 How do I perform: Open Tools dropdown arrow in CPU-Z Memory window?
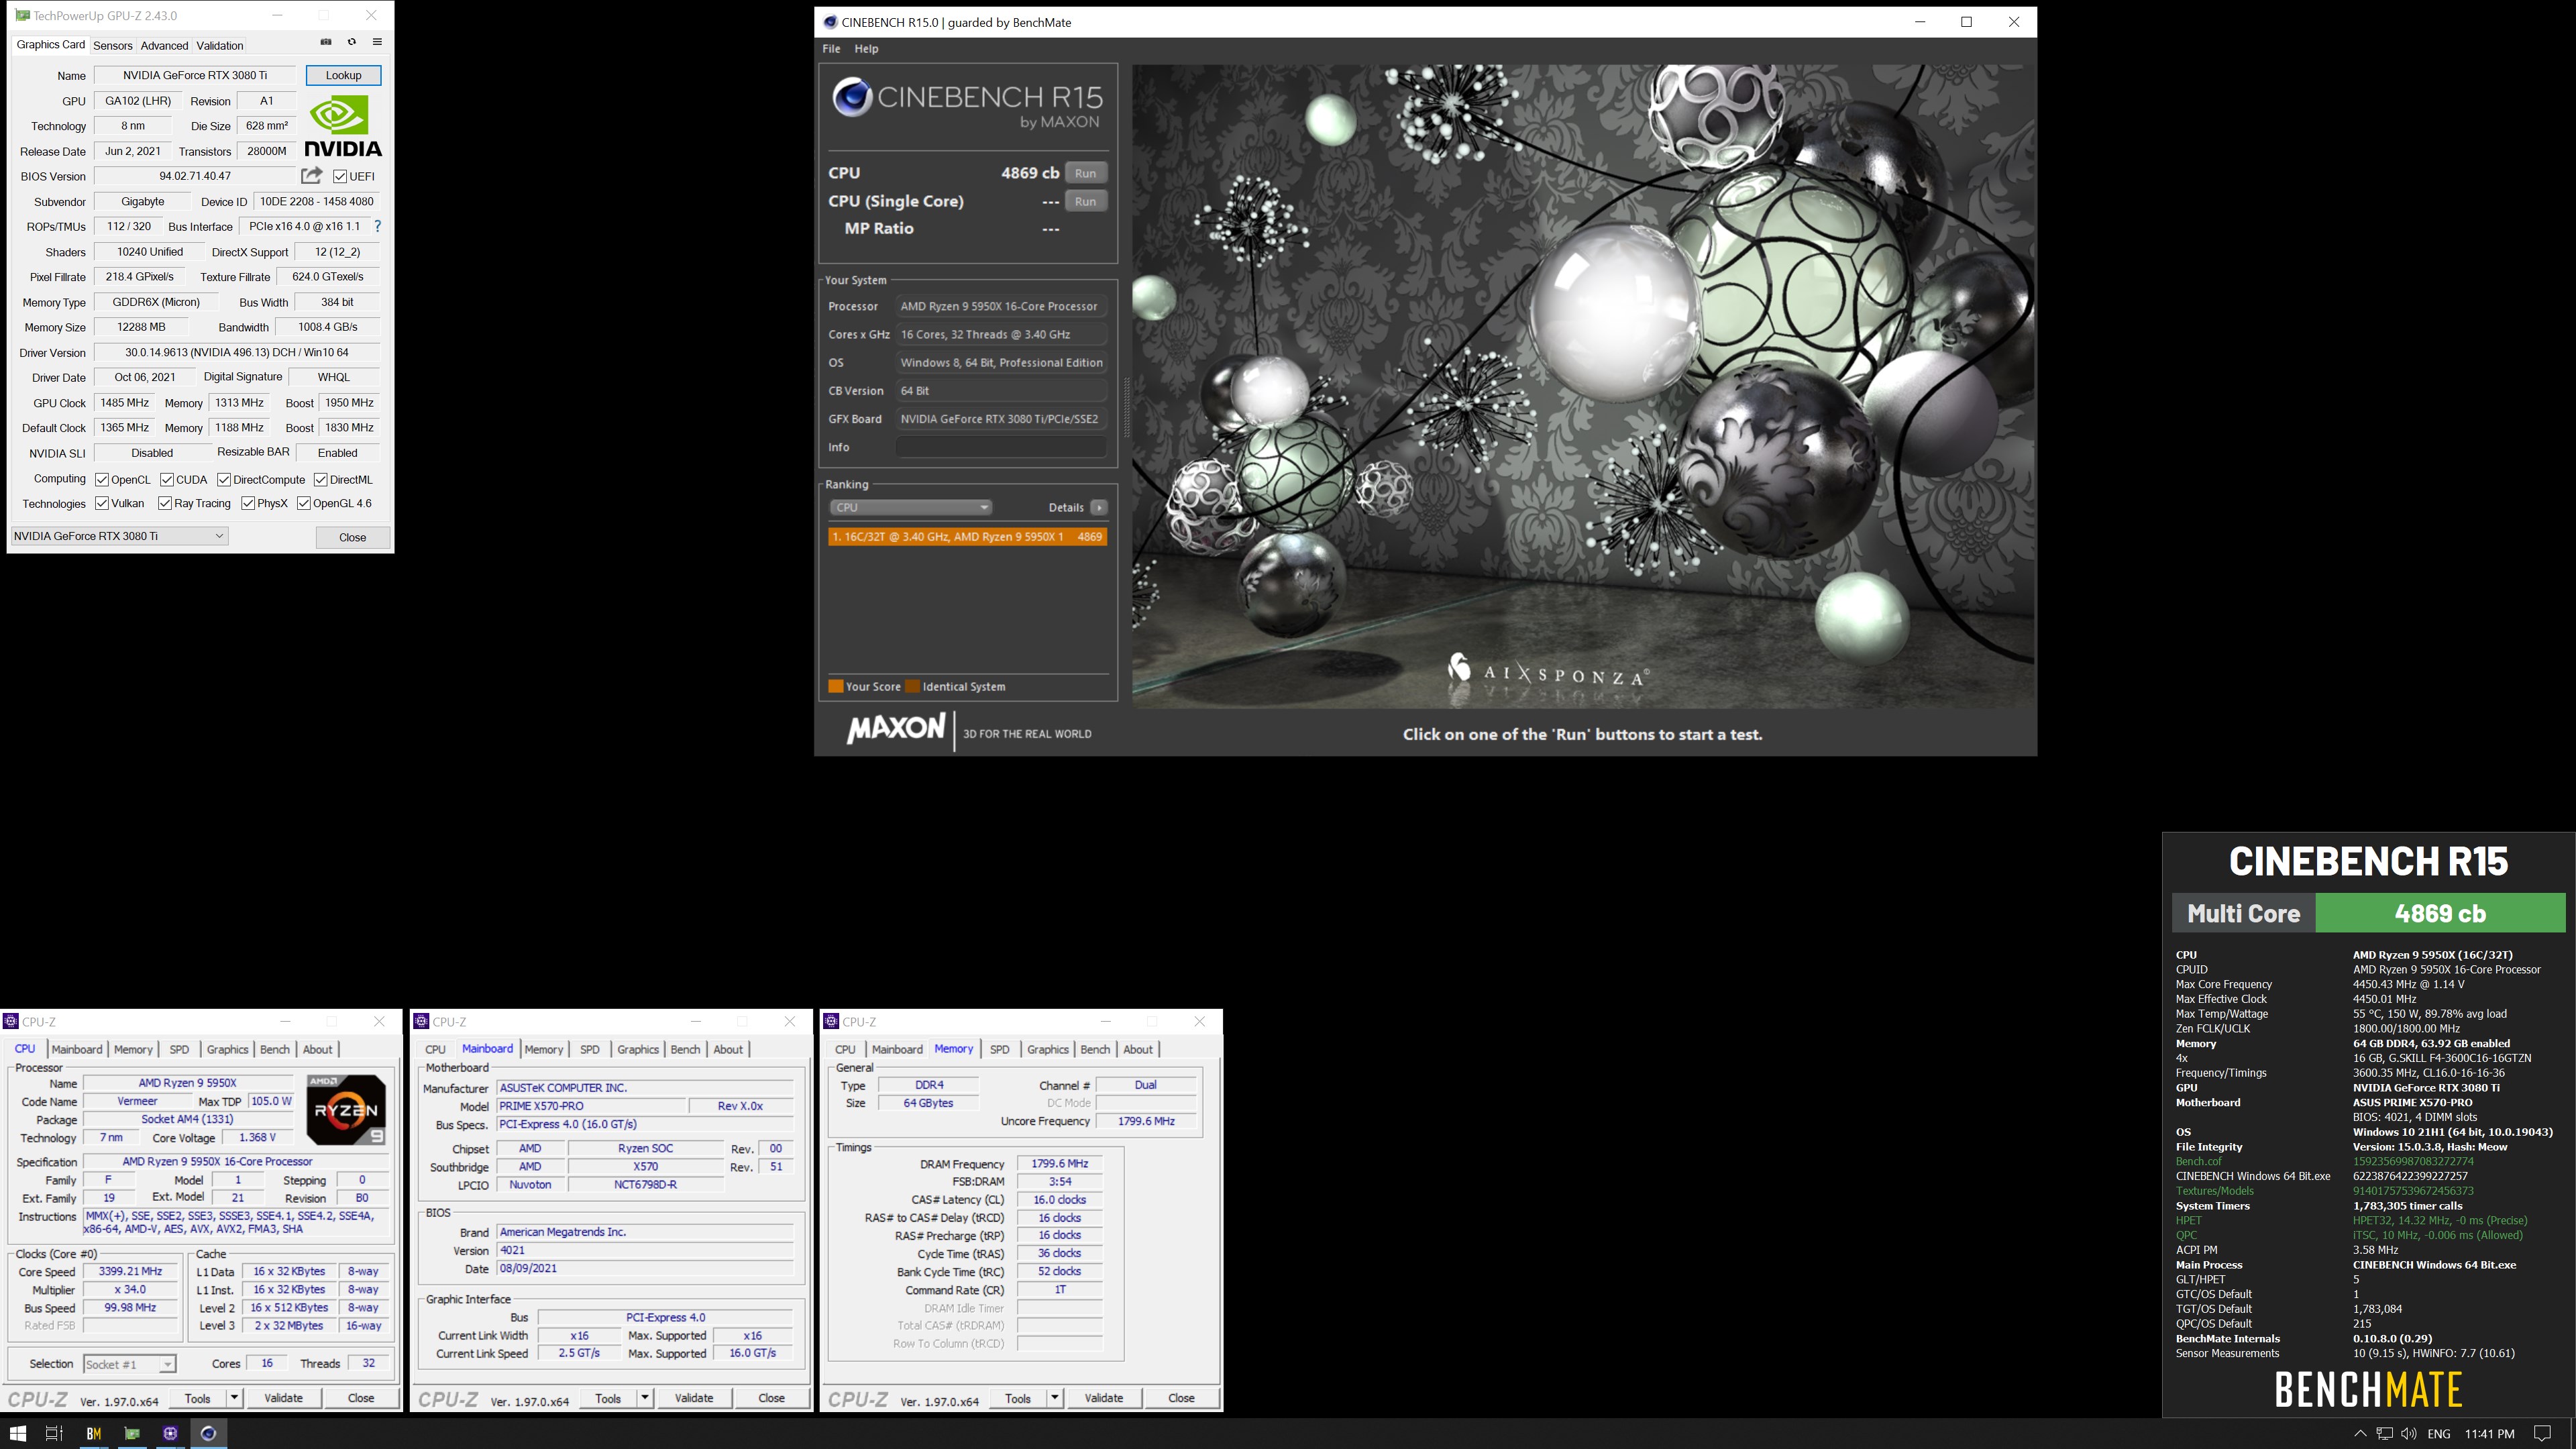pos(1055,1398)
